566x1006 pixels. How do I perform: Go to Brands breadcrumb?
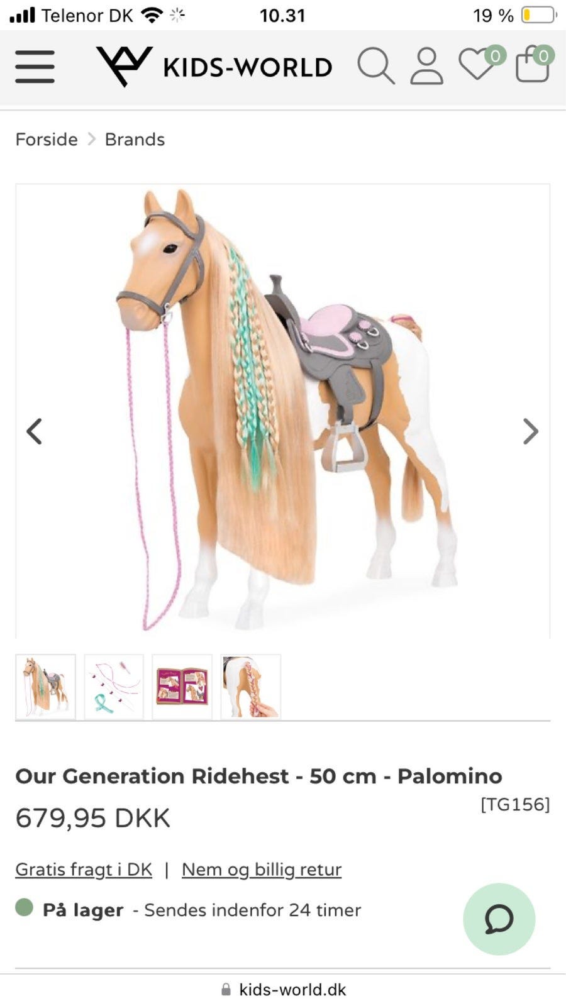[135, 139]
